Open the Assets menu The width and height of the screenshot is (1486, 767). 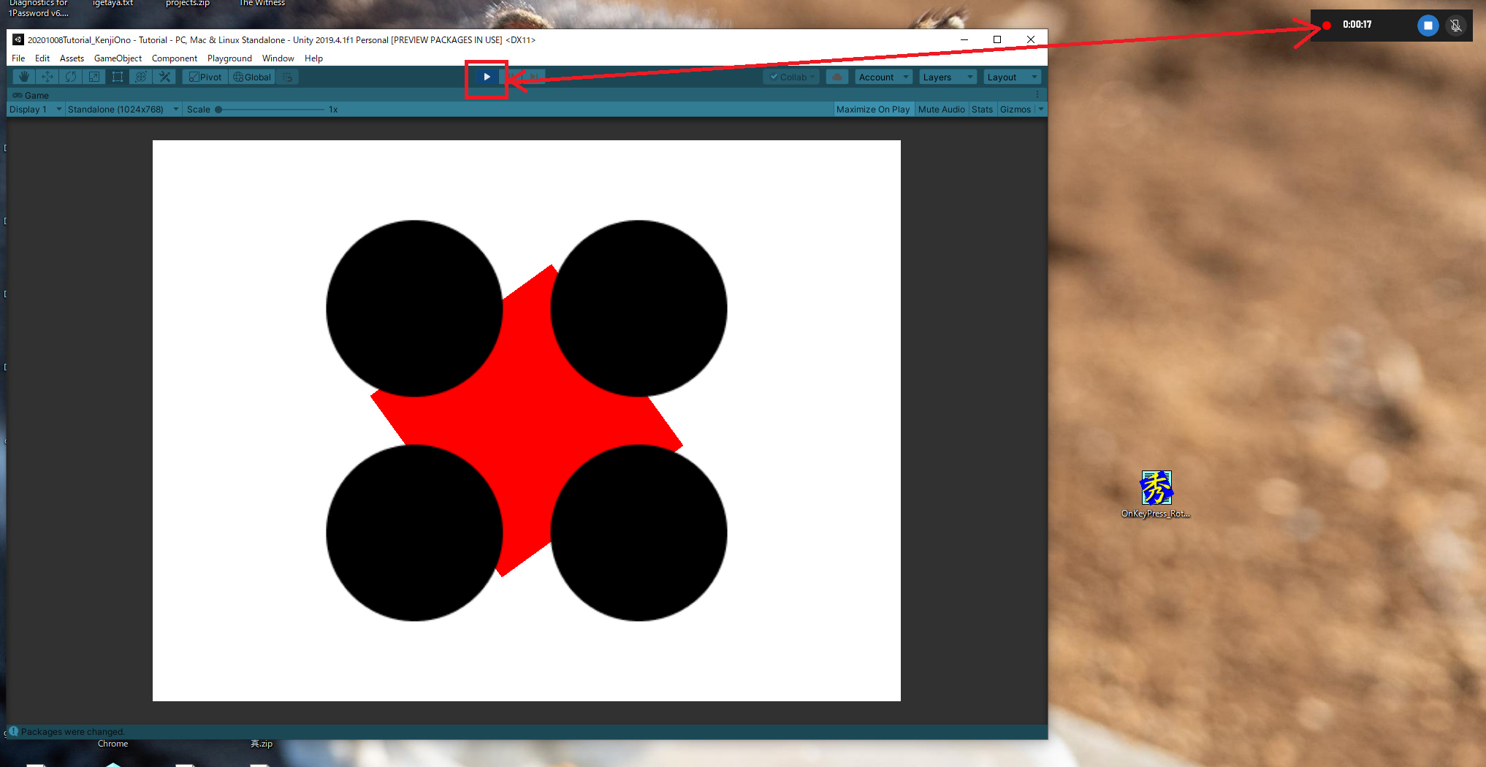point(72,58)
